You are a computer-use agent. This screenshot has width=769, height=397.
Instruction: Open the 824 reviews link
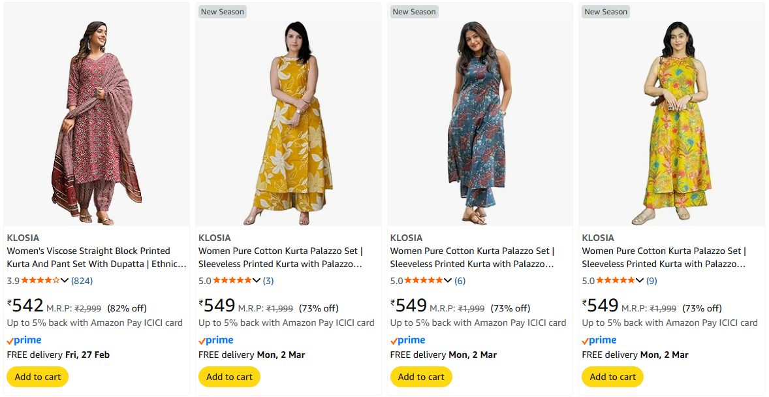click(x=82, y=281)
